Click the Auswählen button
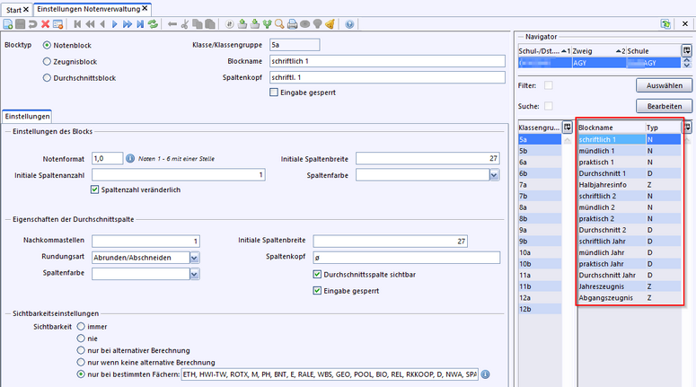 [663, 86]
